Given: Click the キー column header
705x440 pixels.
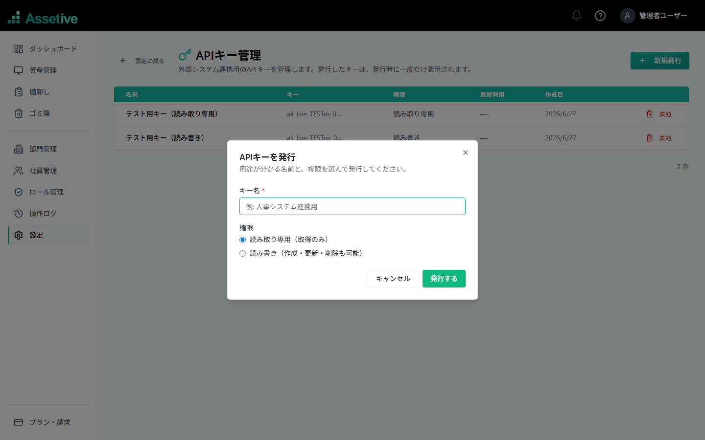Looking at the screenshot, I should coord(293,95).
